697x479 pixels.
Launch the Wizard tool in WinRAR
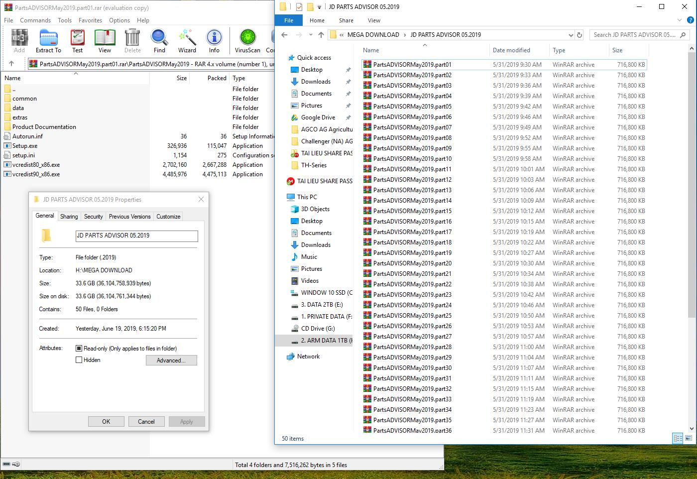pos(187,40)
